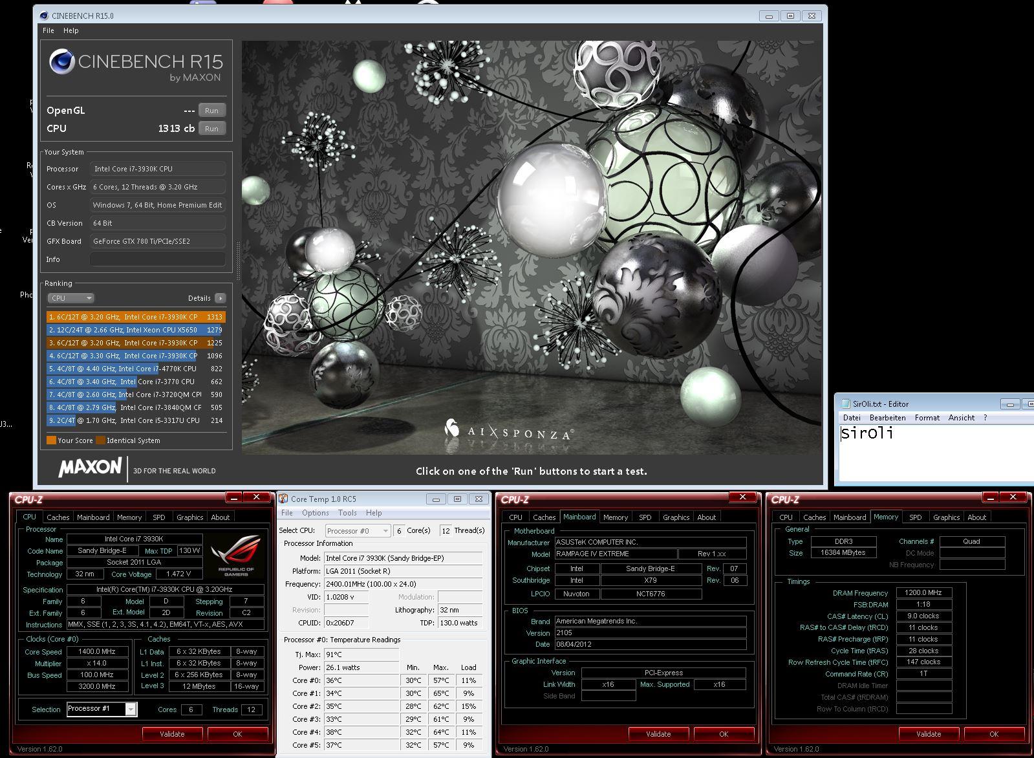Viewport: 1034px width, 758px height.
Task: Minimize the Core Temp window
Action: pos(436,499)
